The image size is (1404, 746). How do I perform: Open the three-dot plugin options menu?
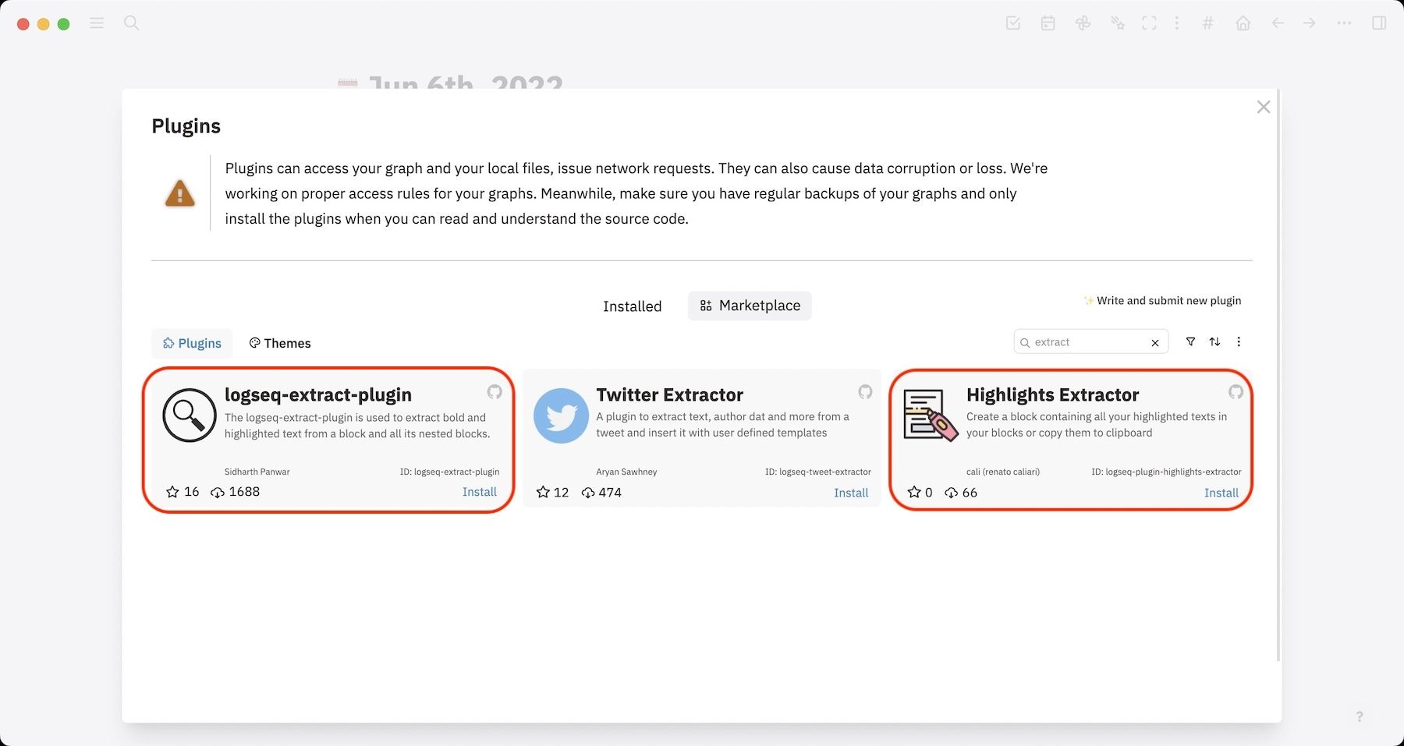[1239, 341]
